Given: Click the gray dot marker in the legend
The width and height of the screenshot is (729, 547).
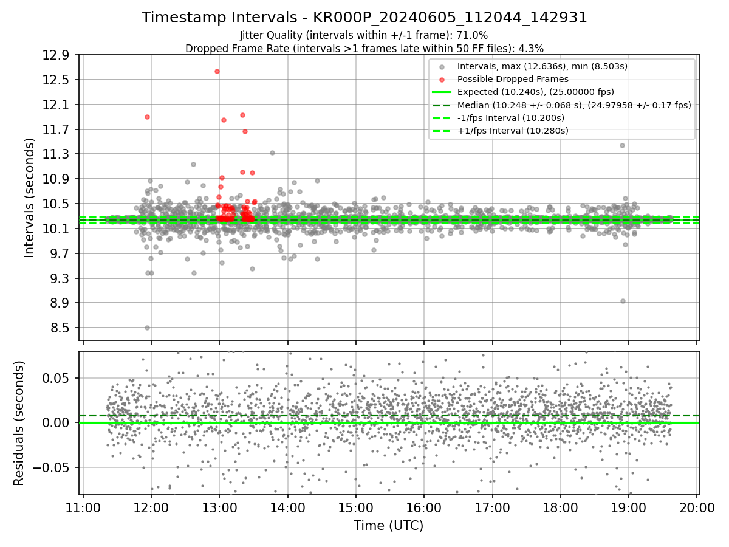Looking at the screenshot, I should [442, 67].
